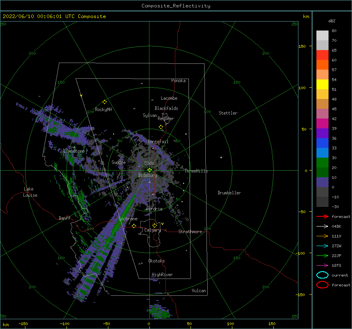This screenshot has width=352, height=329.
Task: Click the Limestone label
Action: coord(74,151)
